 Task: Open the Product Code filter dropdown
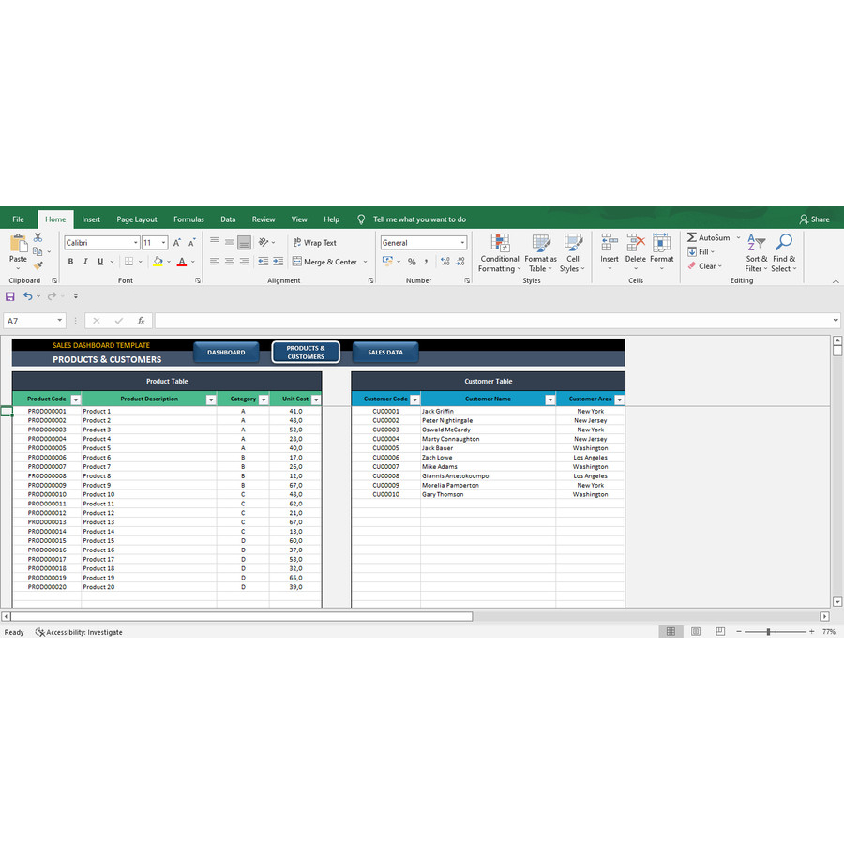[x=75, y=399]
